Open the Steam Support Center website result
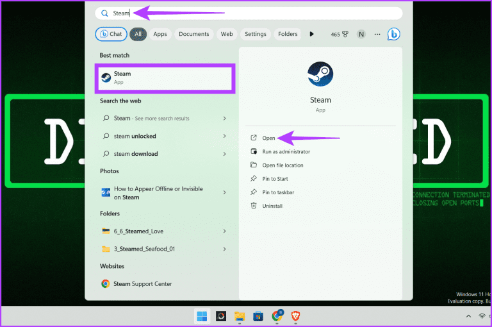Image resolution: width=492 pixels, height=327 pixels. 143,283
